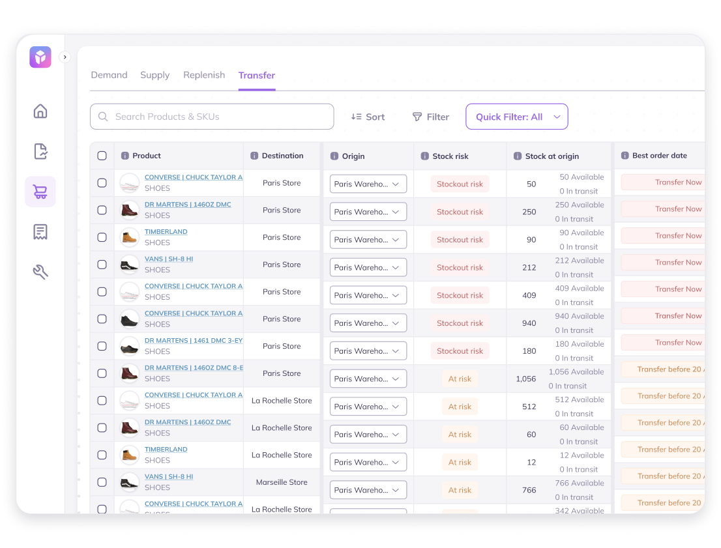Check the row with 940 stock at origin

[102, 319]
